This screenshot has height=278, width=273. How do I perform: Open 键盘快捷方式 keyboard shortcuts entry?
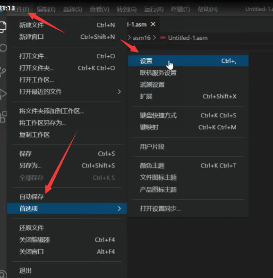[x=188, y=115]
